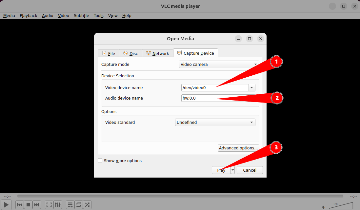Open the Audio menu
Screen dimensions: 360x210
48,16
